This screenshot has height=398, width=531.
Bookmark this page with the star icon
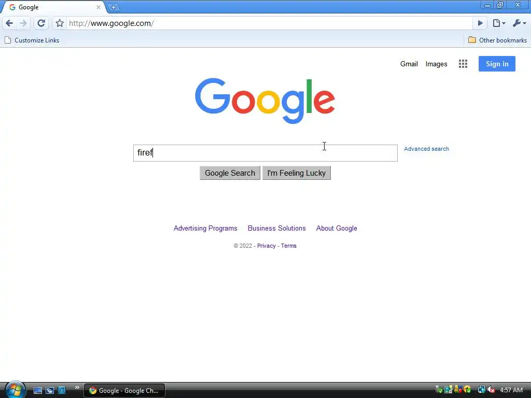click(x=60, y=23)
